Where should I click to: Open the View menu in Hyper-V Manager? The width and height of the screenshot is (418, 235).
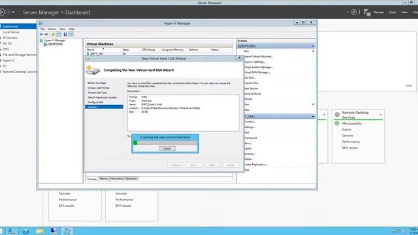tap(63, 29)
